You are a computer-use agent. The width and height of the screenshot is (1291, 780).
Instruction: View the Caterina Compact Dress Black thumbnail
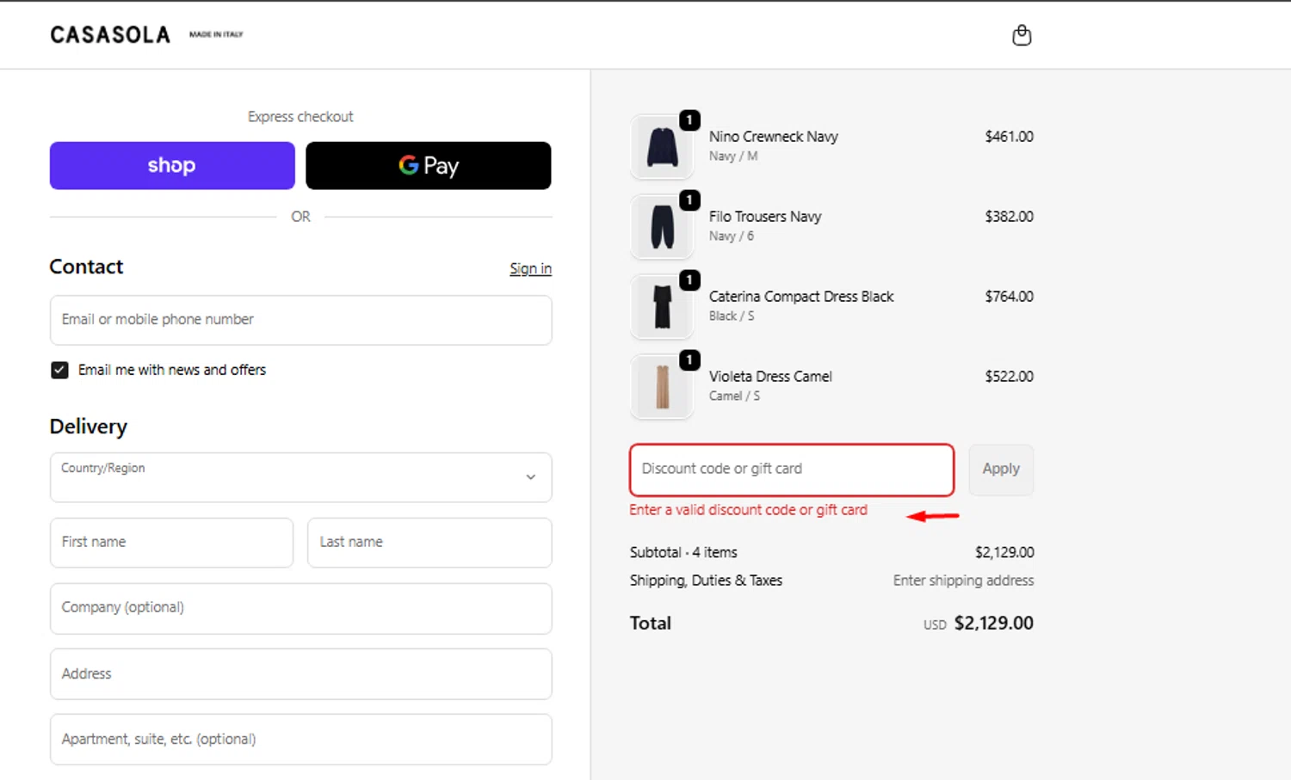coord(662,307)
